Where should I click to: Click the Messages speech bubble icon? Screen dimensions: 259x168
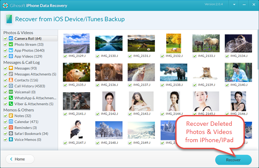click(x=11, y=68)
